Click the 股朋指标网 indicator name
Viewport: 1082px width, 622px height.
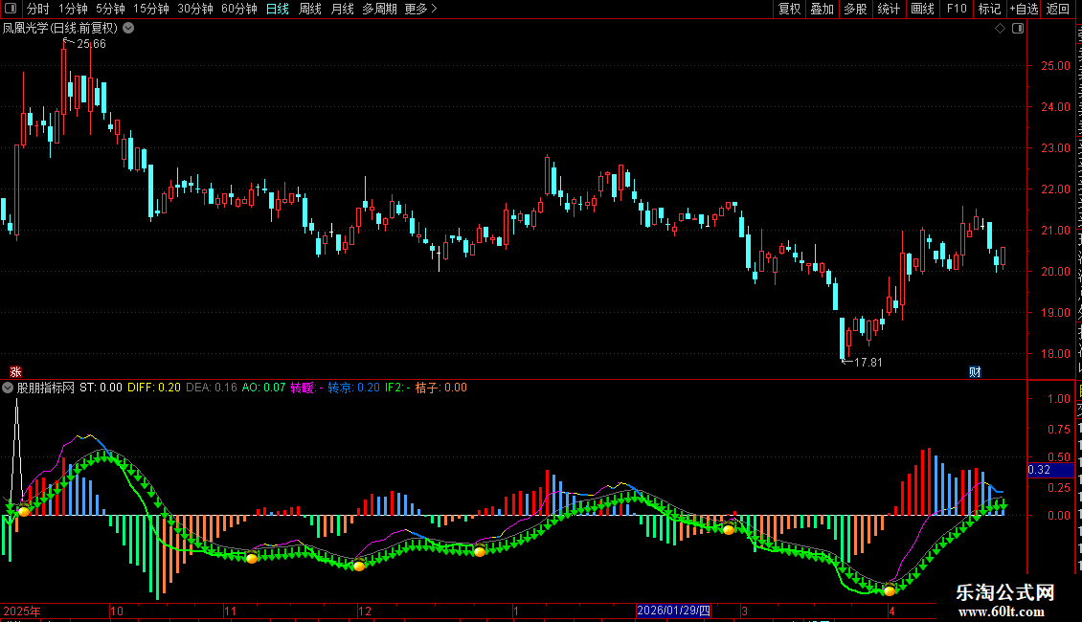pyautogui.click(x=46, y=388)
